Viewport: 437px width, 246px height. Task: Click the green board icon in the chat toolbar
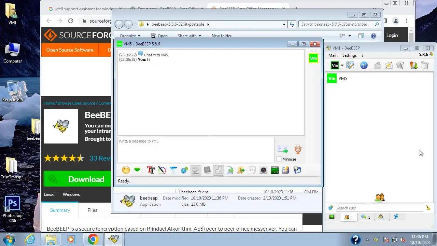275,170
